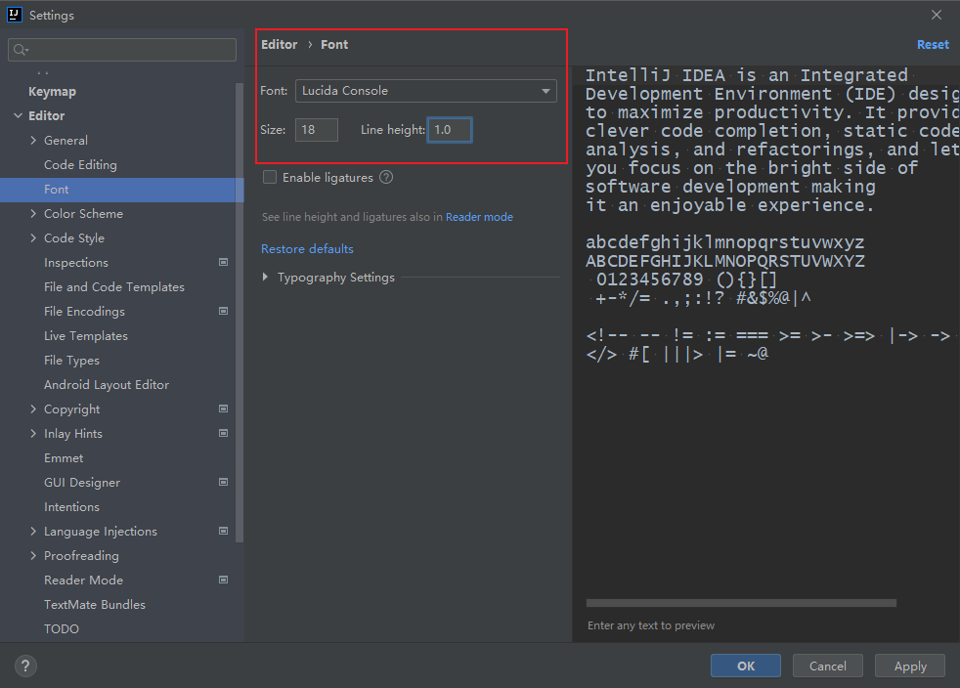Click the project-level icon next to Copyright

(224, 408)
